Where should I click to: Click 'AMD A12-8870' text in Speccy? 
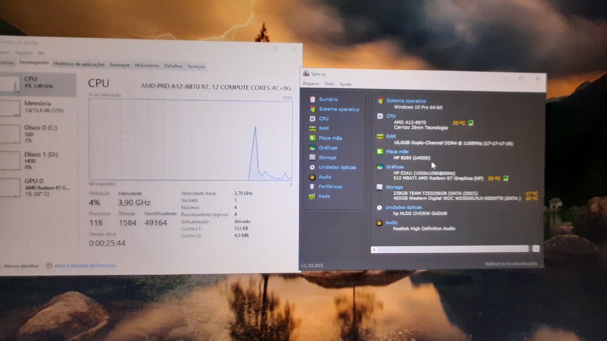pos(410,122)
